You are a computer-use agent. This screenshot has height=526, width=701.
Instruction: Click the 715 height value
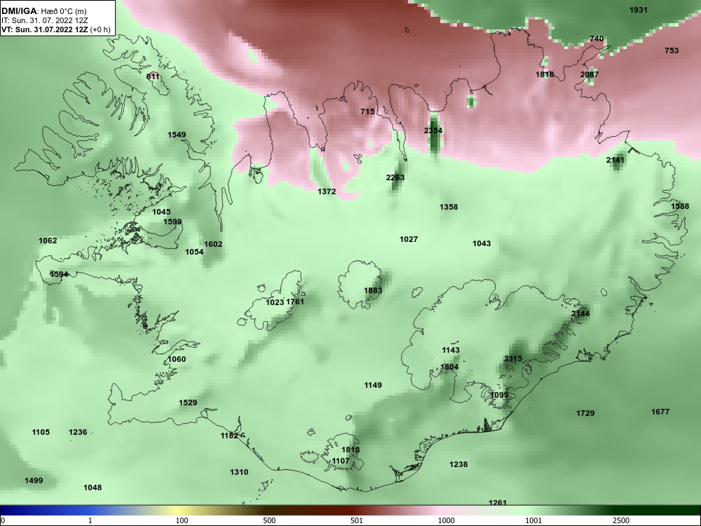[367, 112]
